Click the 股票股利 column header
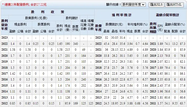 [x=44, y=24]
